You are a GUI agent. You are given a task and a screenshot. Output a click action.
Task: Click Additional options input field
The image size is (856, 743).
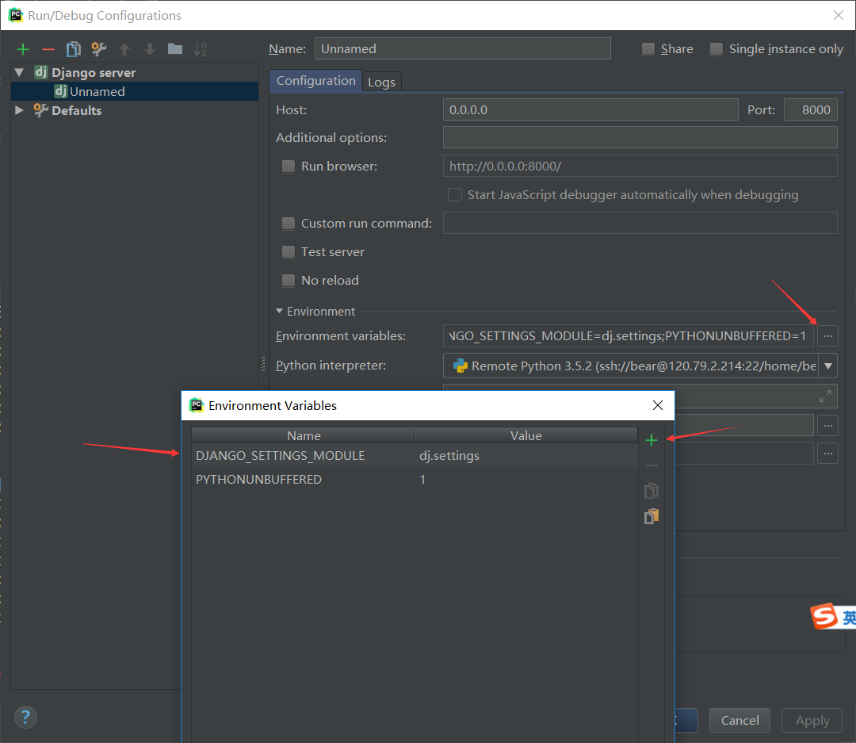[640, 137]
